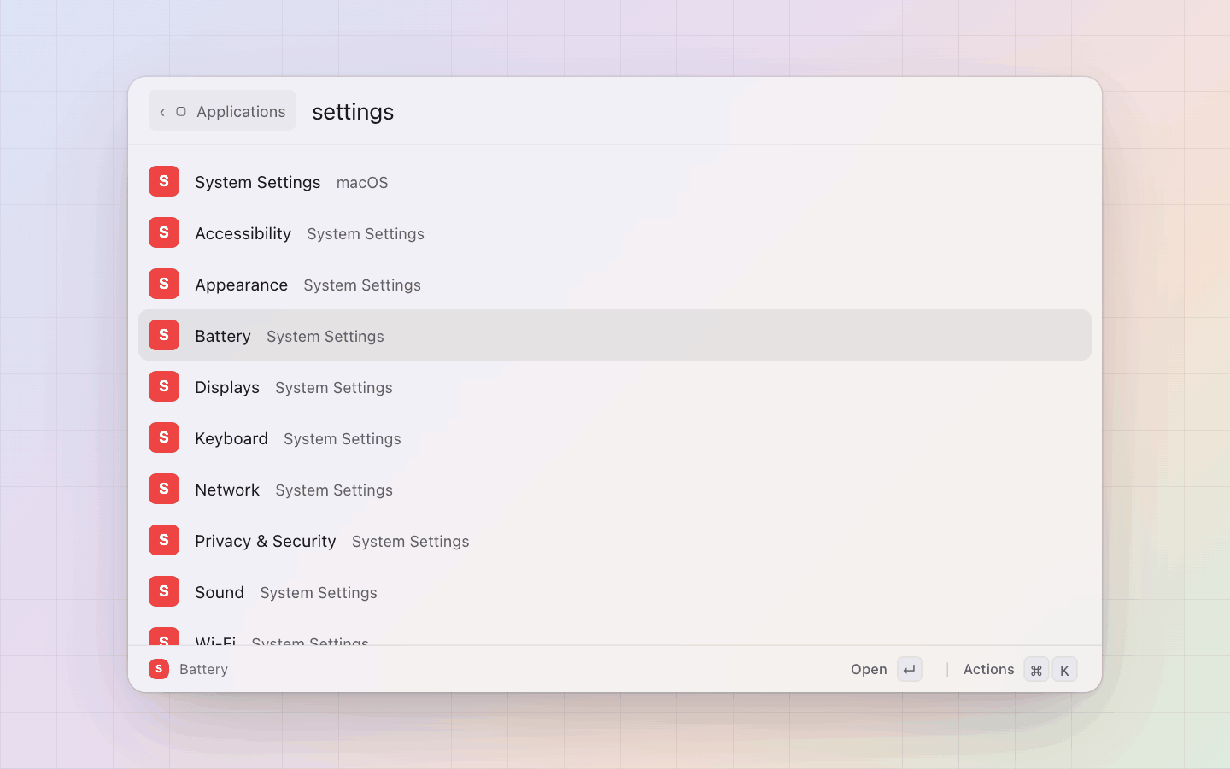Select the 'Displays' result name
This screenshot has height=769, width=1230.
coord(227,387)
